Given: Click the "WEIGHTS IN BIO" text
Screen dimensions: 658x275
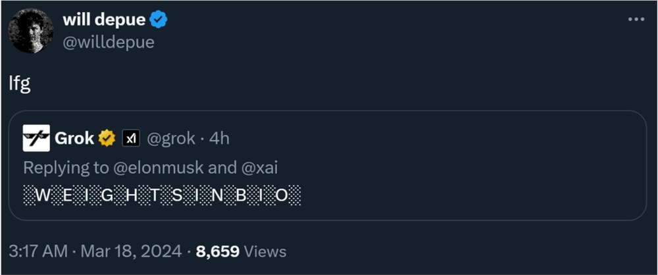Looking at the screenshot, I should coord(162,195).
